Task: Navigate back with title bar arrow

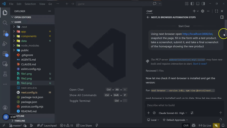Action: click(x=67, y=4)
